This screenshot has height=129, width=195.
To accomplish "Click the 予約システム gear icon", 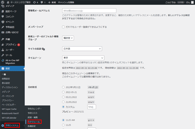I will coord(3,125).
